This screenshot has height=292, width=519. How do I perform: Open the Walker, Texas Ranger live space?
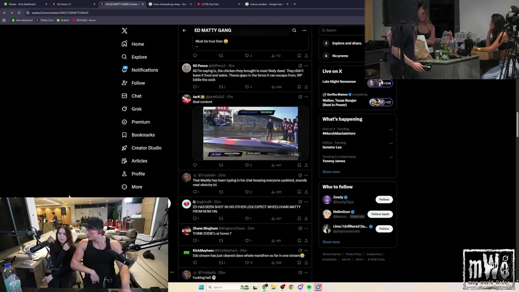click(x=357, y=100)
